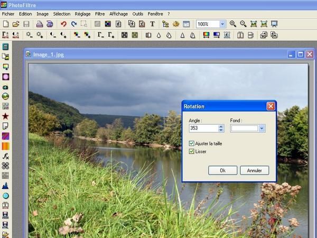The width and height of the screenshot is (317, 238).
Task: Open the ? help menu
Action: tap(169, 14)
